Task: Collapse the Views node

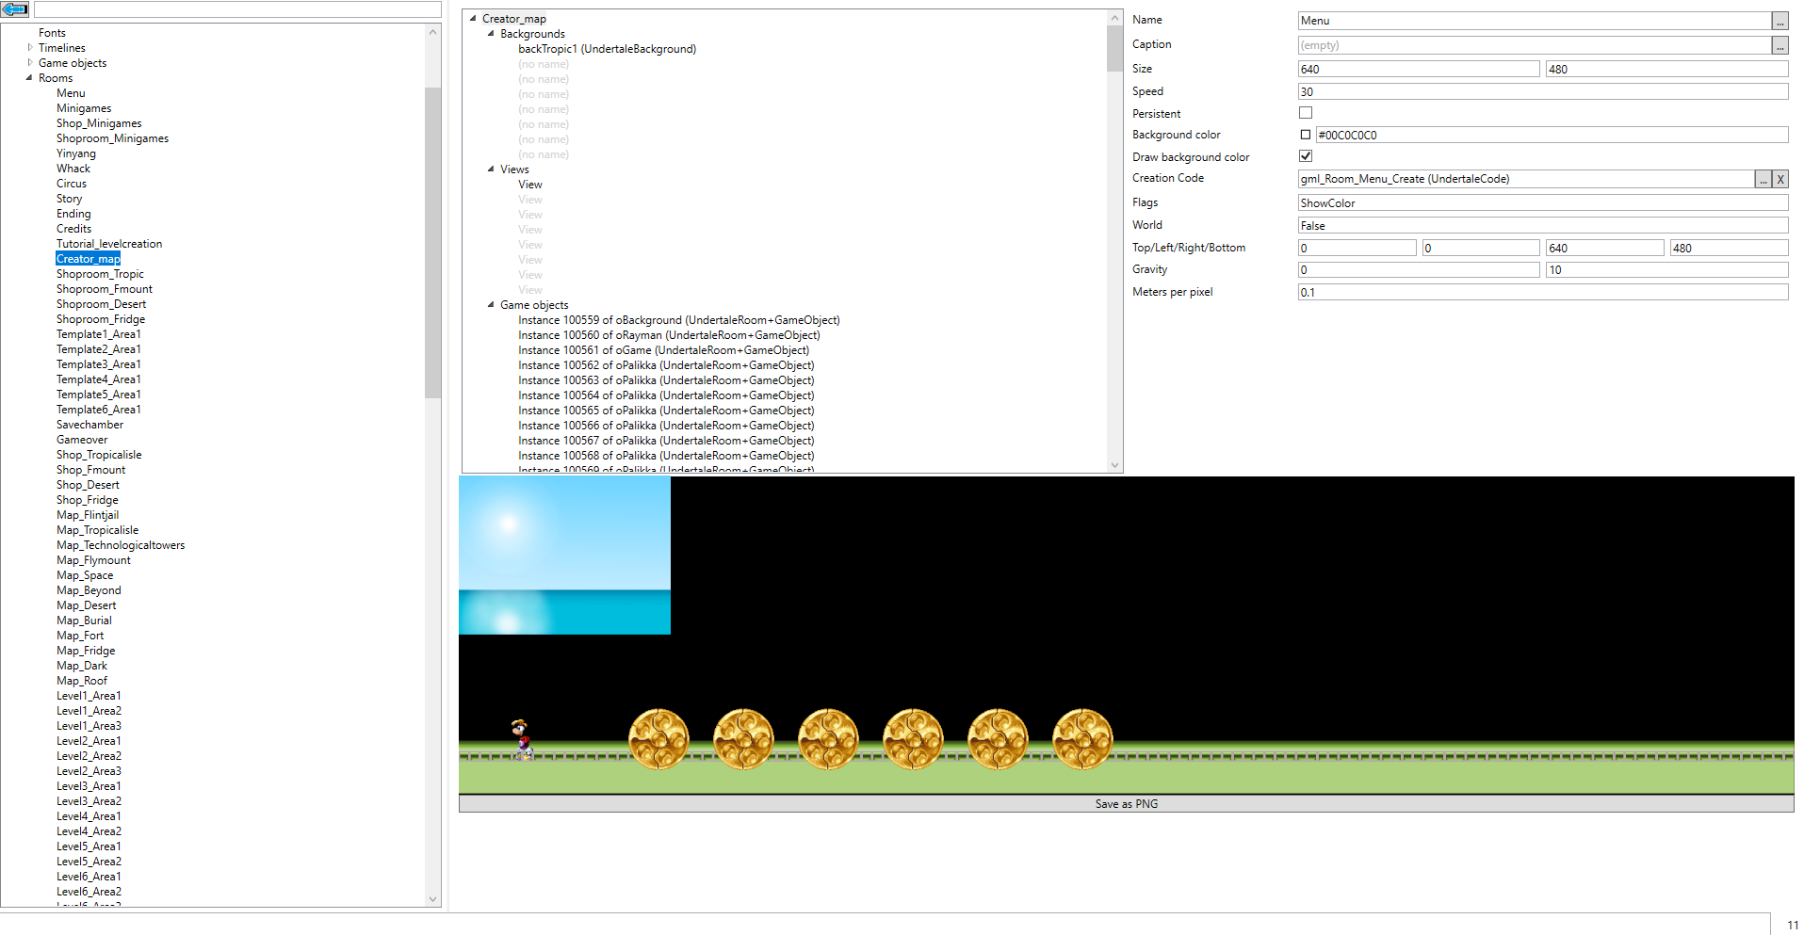Action: (491, 169)
